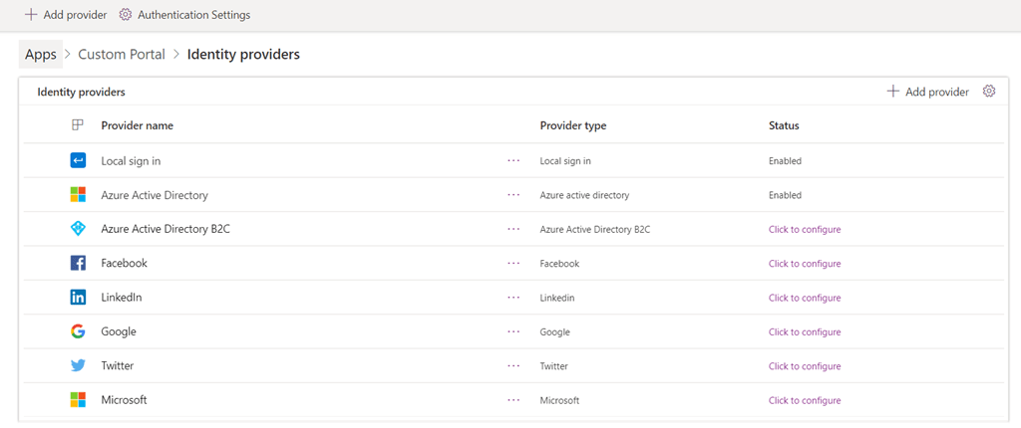
Task: Click the Facebook provider icon
Action: click(78, 264)
